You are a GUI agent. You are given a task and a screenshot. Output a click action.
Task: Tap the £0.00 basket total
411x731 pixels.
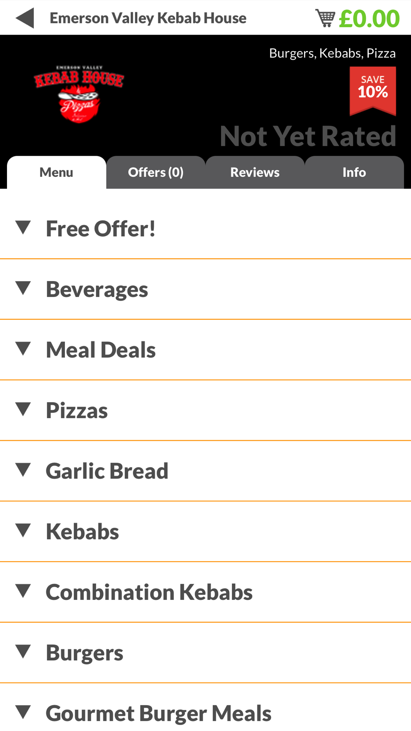tap(369, 19)
